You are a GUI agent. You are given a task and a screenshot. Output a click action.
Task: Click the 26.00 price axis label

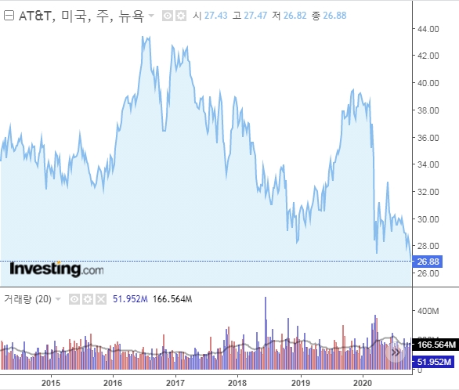(x=428, y=273)
